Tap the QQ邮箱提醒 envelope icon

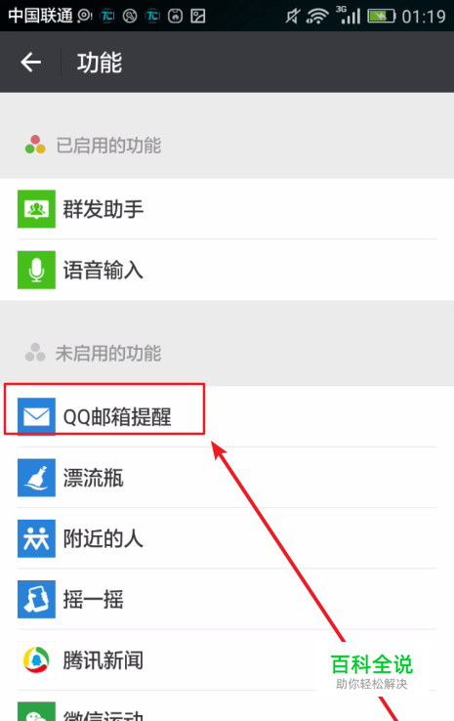pos(36,416)
